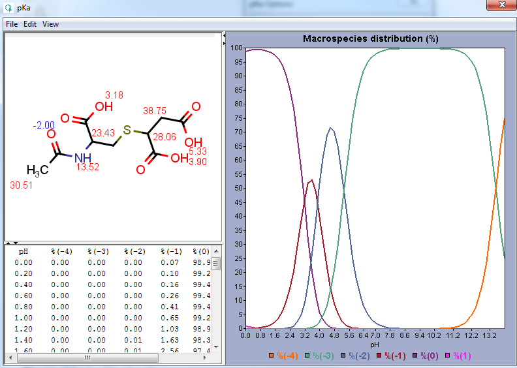
Task: Click the red %(-1) legend swatch
Action: coord(379,356)
